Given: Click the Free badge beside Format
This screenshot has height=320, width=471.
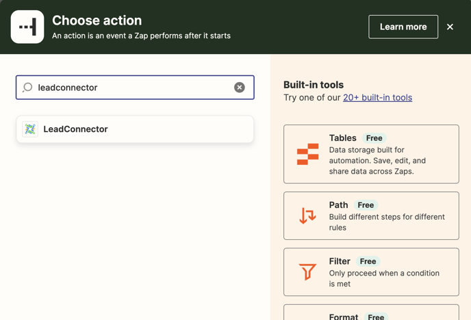Looking at the screenshot, I should (x=376, y=317).
